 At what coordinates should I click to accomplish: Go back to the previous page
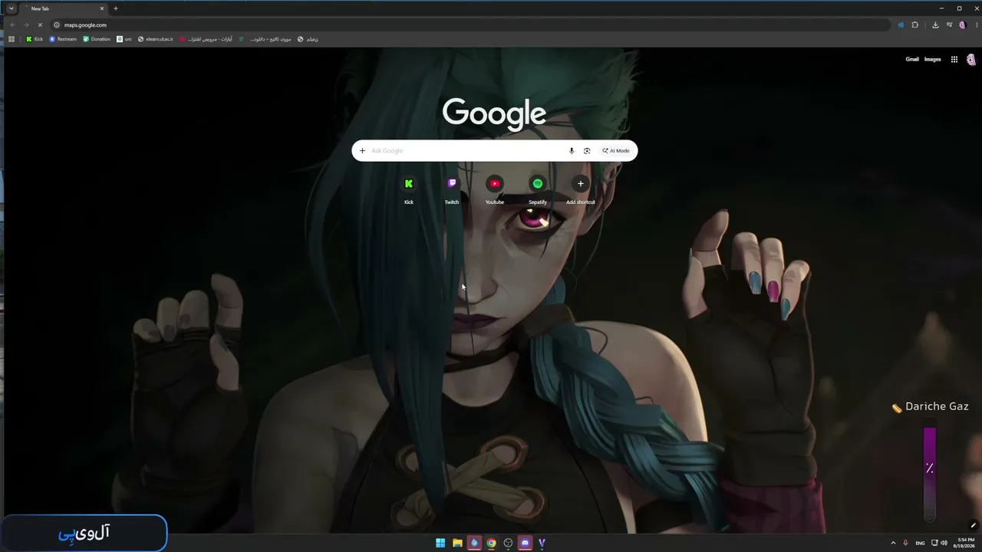pos(12,25)
